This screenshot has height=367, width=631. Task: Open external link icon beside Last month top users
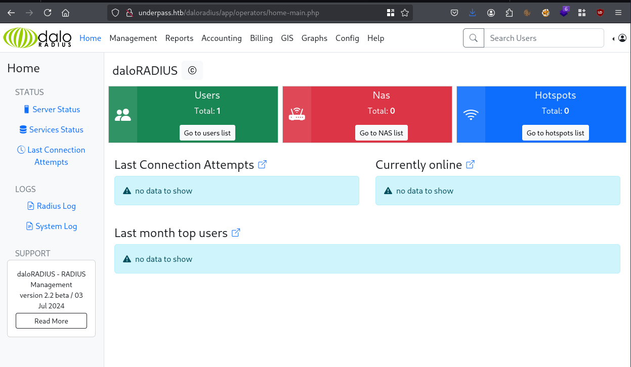click(236, 233)
